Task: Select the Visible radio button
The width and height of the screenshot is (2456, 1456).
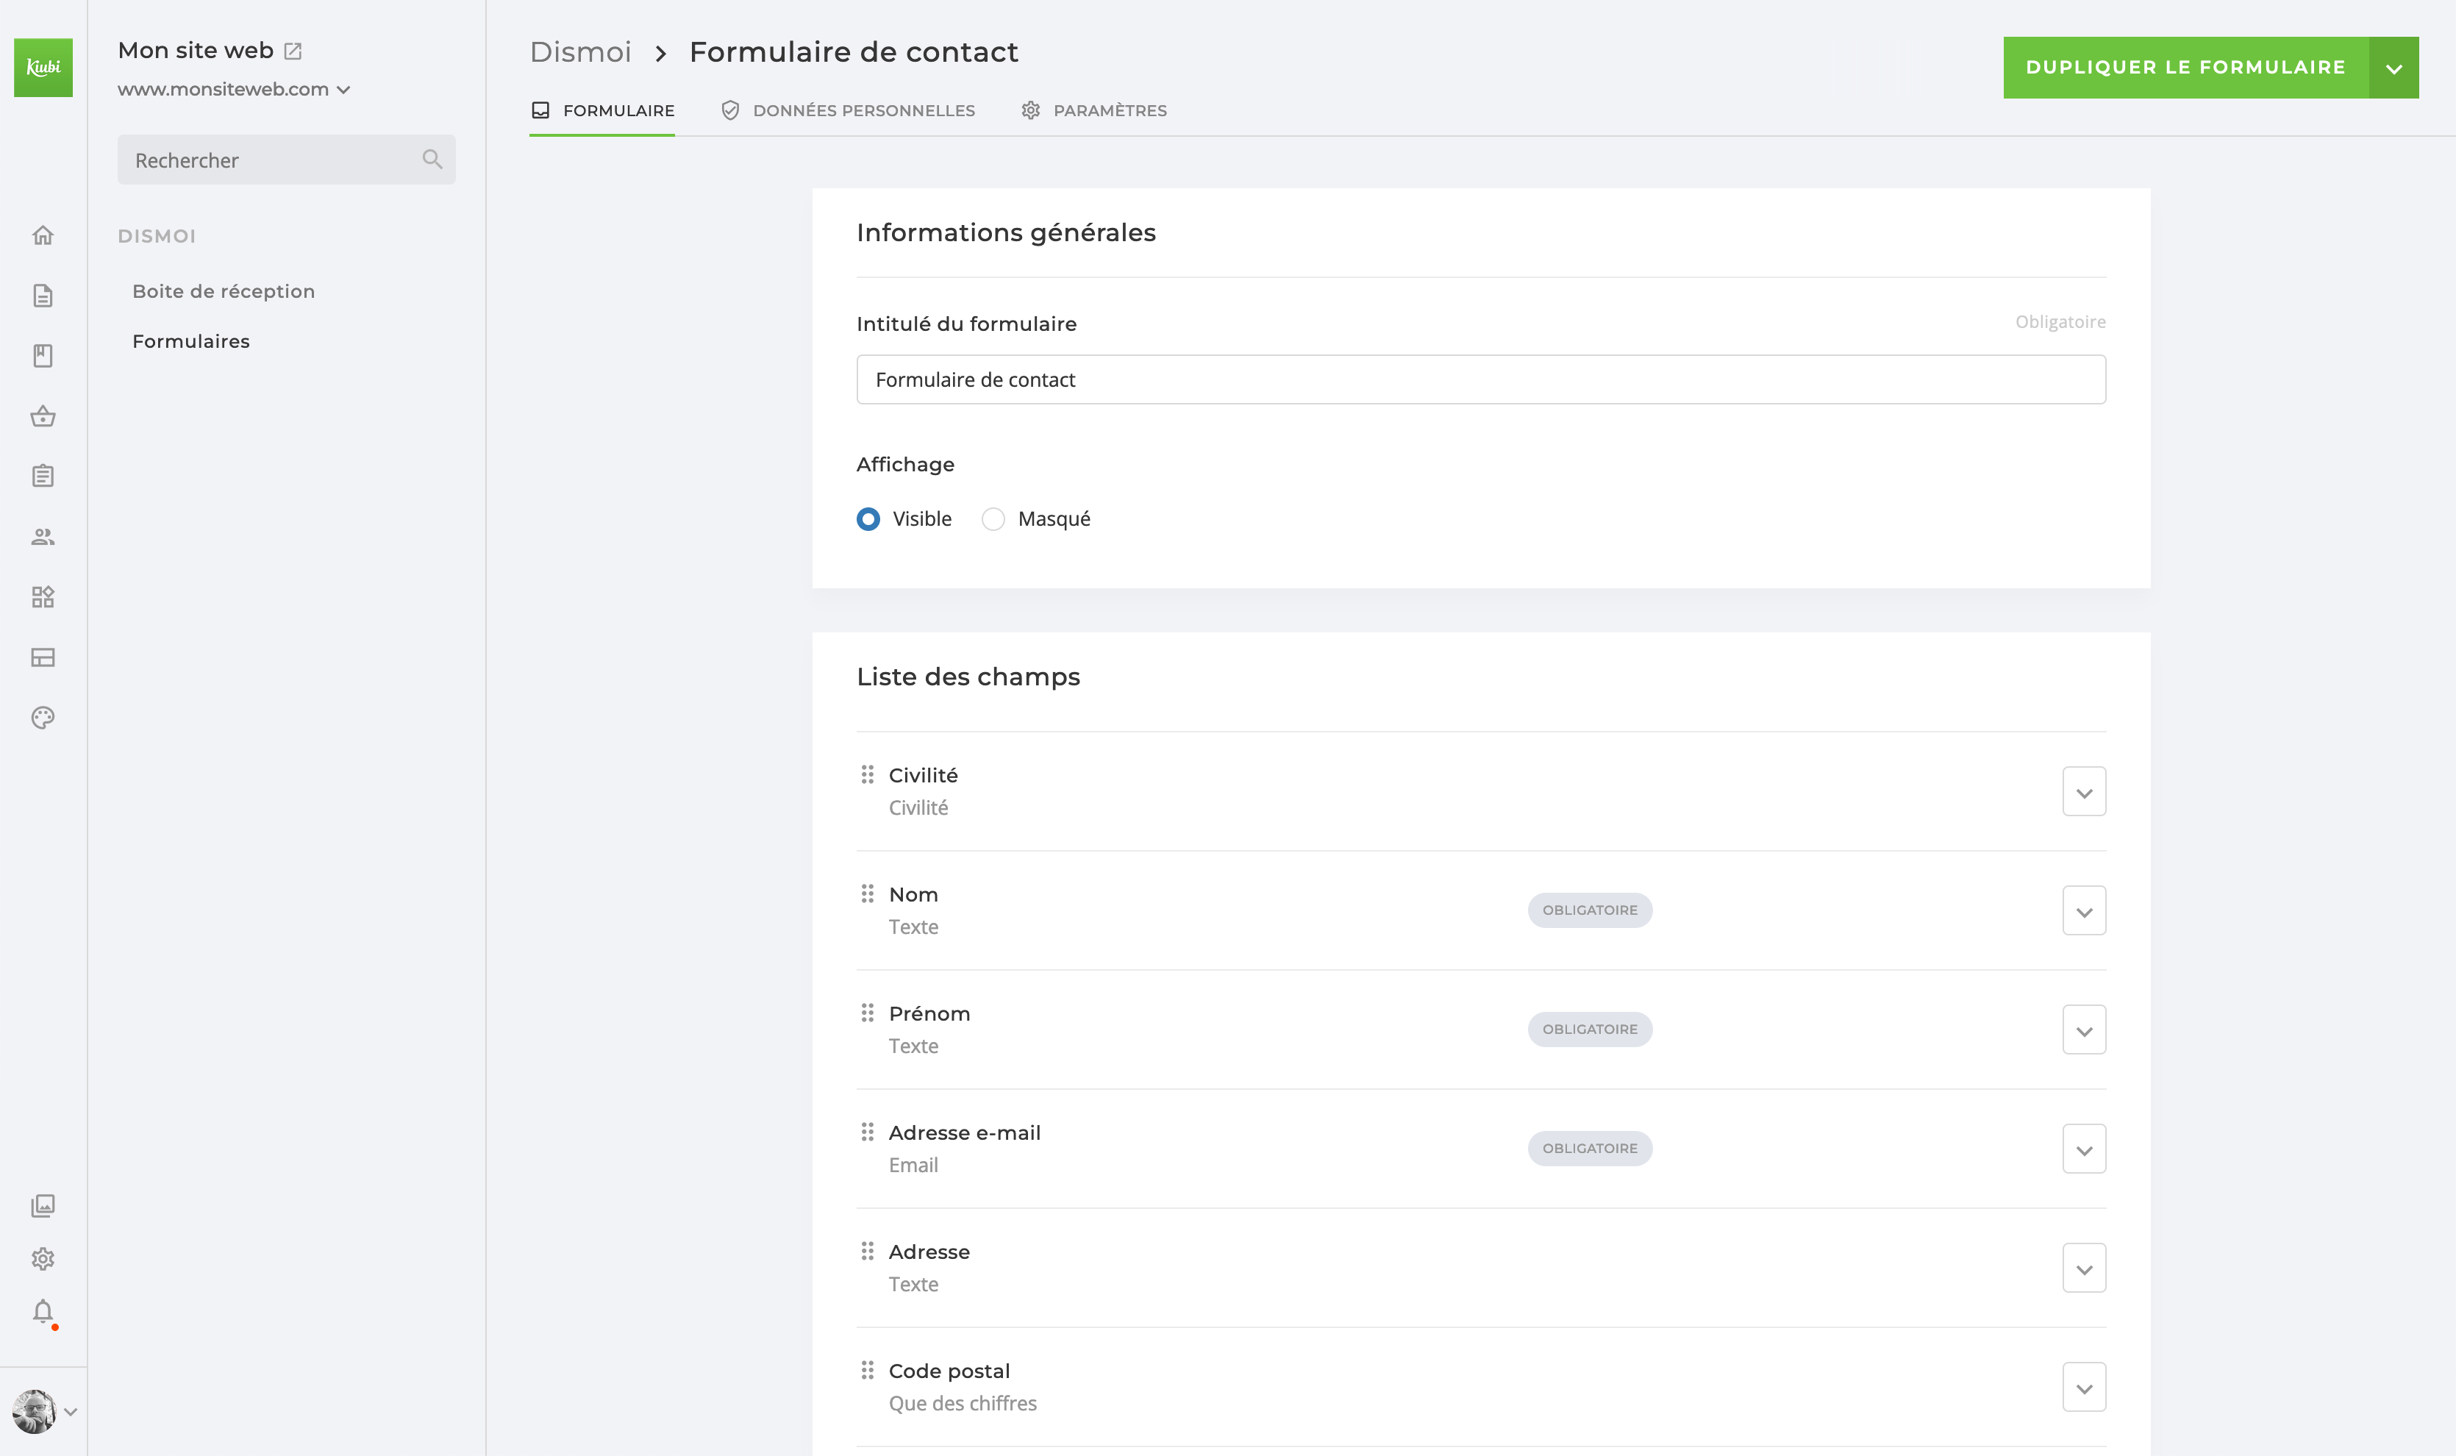Action: tap(868, 518)
